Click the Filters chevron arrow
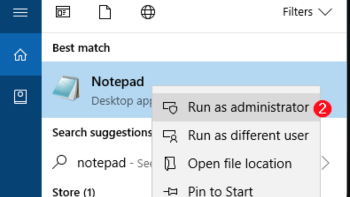The width and height of the screenshot is (350, 197). pos(325,12)
